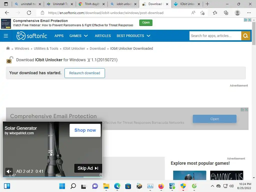Screen dimensions: 256x192
Task: Open AdChoices on top banner ad
Action: [x=245, y=20]
